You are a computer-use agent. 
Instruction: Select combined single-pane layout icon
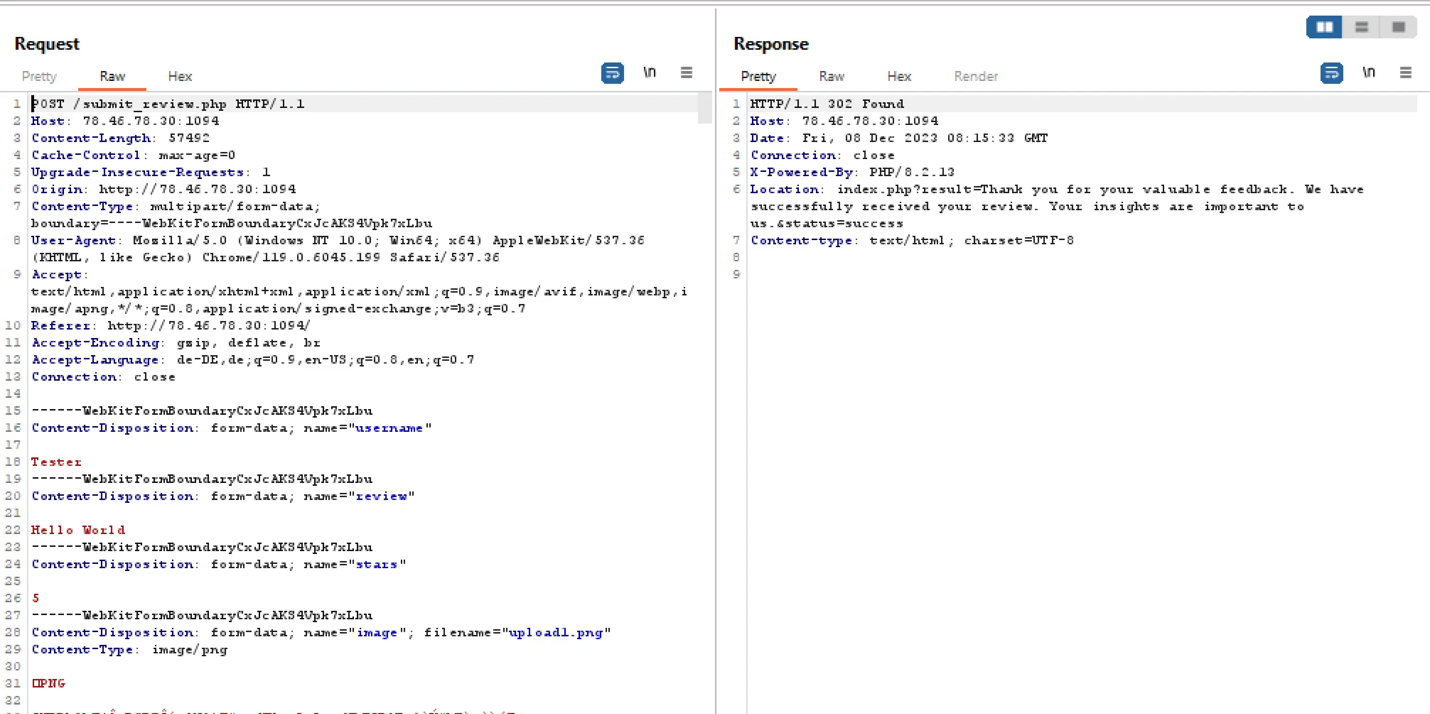[1398, 27]
